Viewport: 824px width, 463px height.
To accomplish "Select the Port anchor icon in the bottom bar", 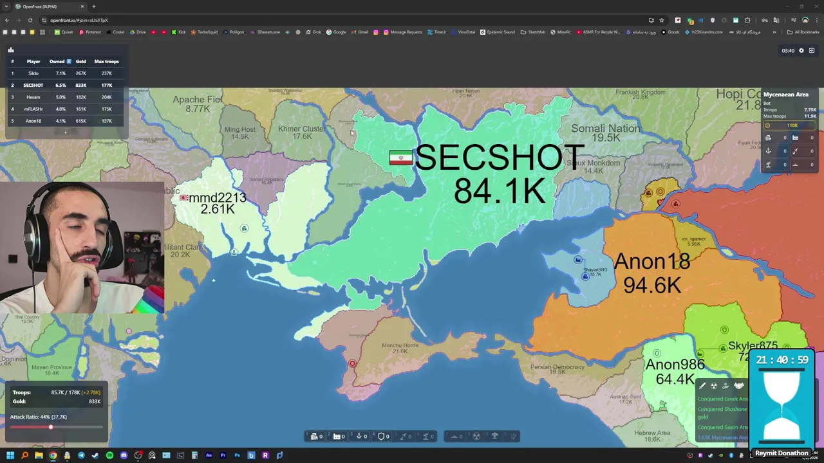I will tap(359, 436).
